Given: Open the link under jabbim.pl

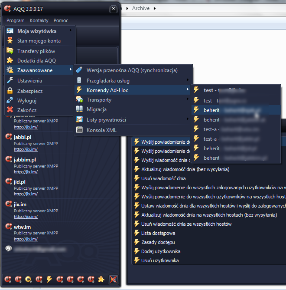Looking at the screenshot, I should point(26,172).
